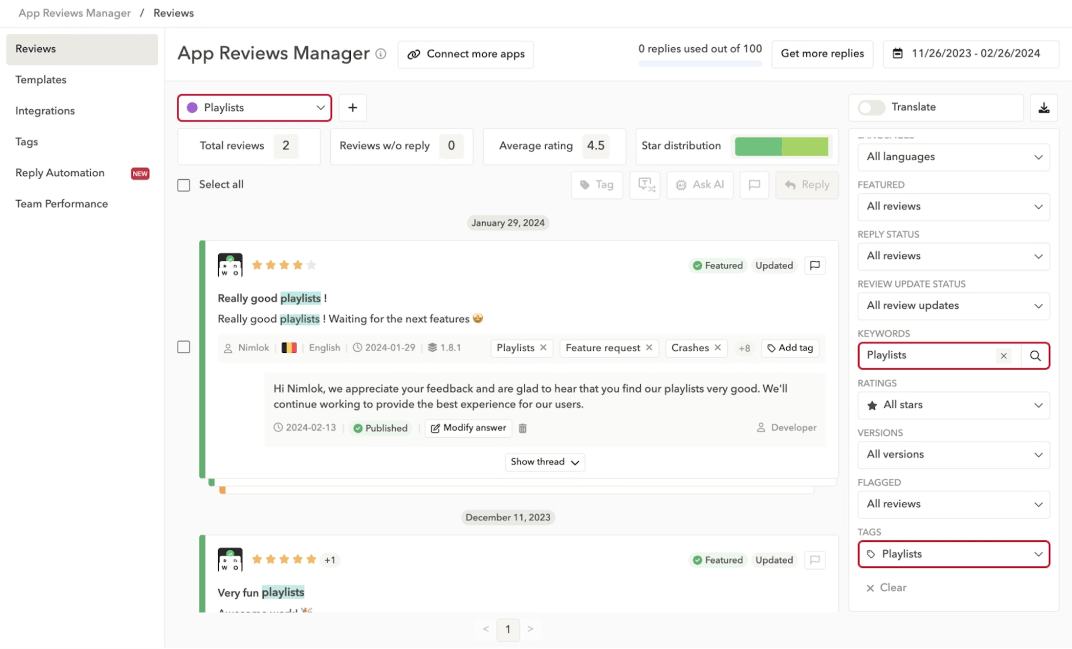Open Templates in the sidebar
Screen dimensions: 1072x649
point(41,79)
